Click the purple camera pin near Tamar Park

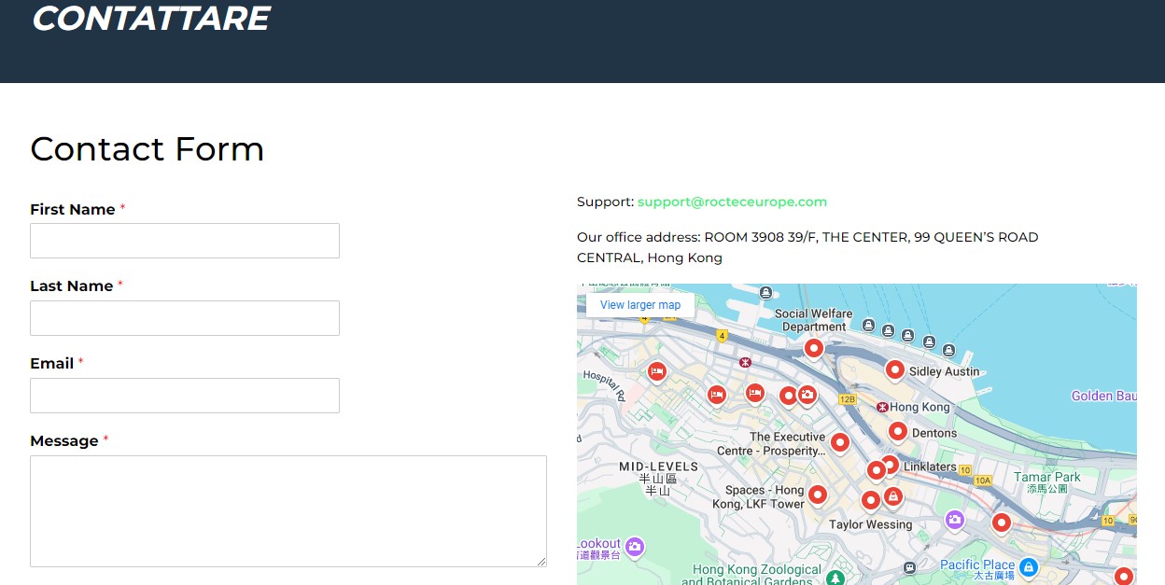[954, 520]
